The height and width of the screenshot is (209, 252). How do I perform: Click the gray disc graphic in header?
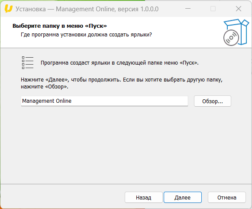(x=231, y=38)
